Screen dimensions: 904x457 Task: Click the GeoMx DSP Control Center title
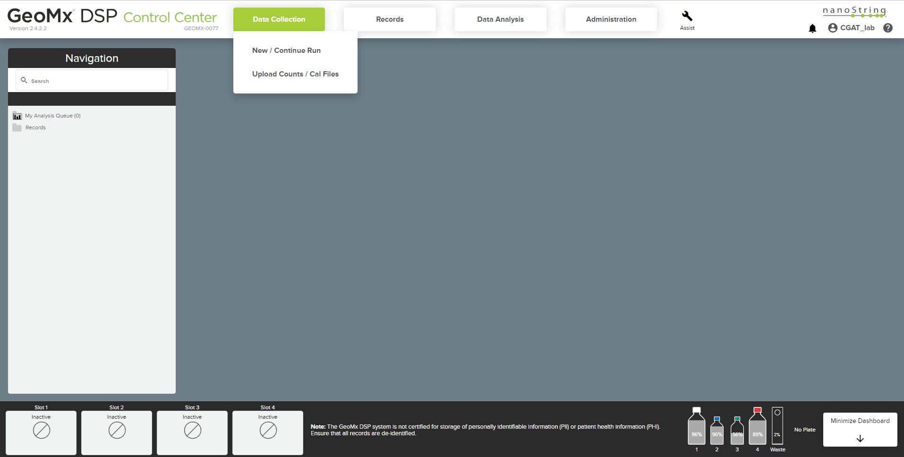[x=112, y=17]
